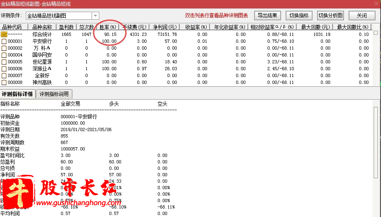The height and width of the screenshot is (217, 381).
Task: Select the 世纪星源 row name
Action: point(42,62)
